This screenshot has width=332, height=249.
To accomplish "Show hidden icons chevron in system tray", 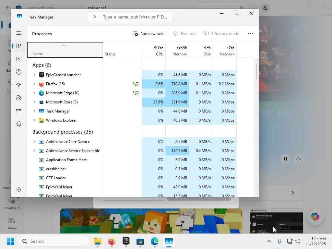I will point(269,241).
